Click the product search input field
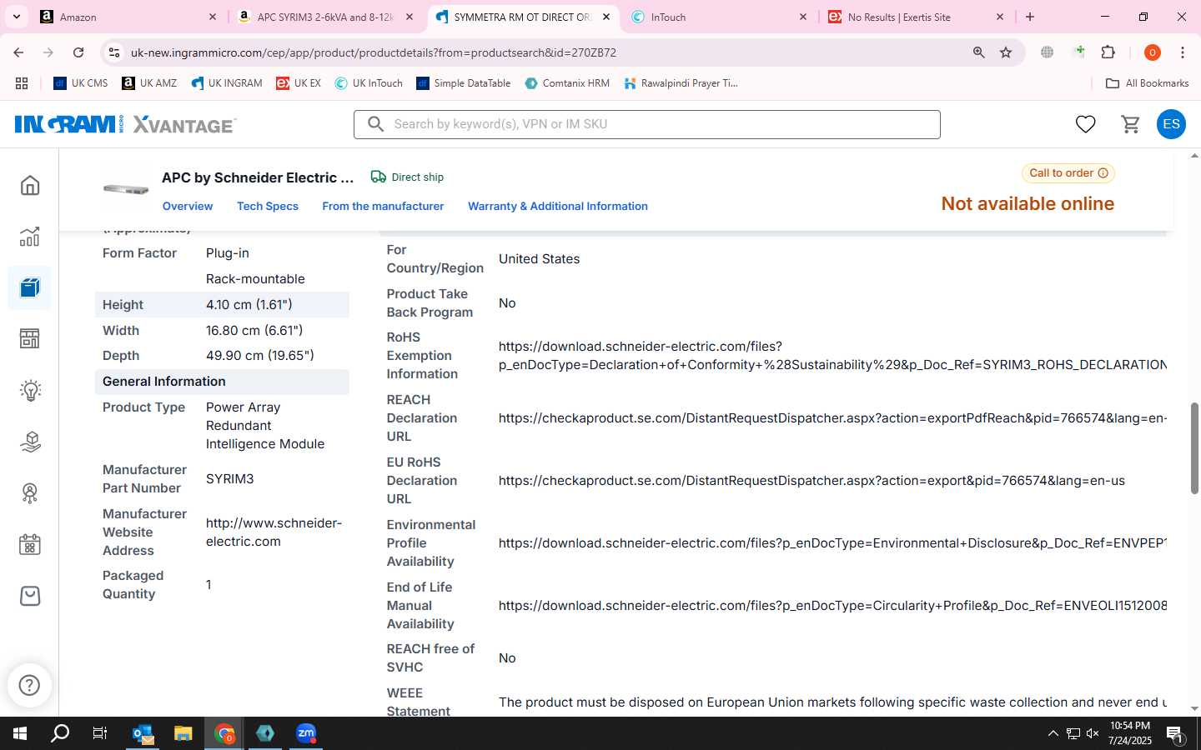 click(647, 124)
